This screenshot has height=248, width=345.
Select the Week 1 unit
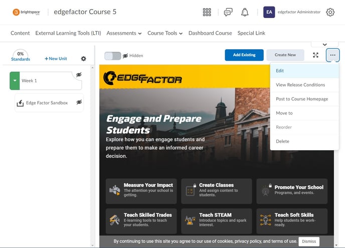(x=46, y=81)
